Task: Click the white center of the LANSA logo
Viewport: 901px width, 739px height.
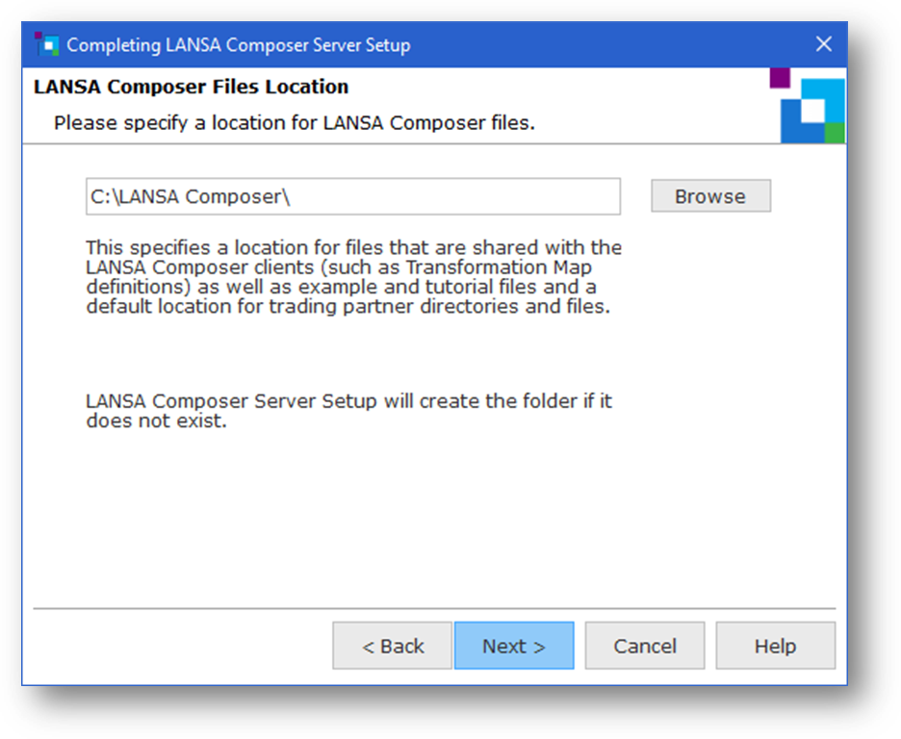Action: 813,111
